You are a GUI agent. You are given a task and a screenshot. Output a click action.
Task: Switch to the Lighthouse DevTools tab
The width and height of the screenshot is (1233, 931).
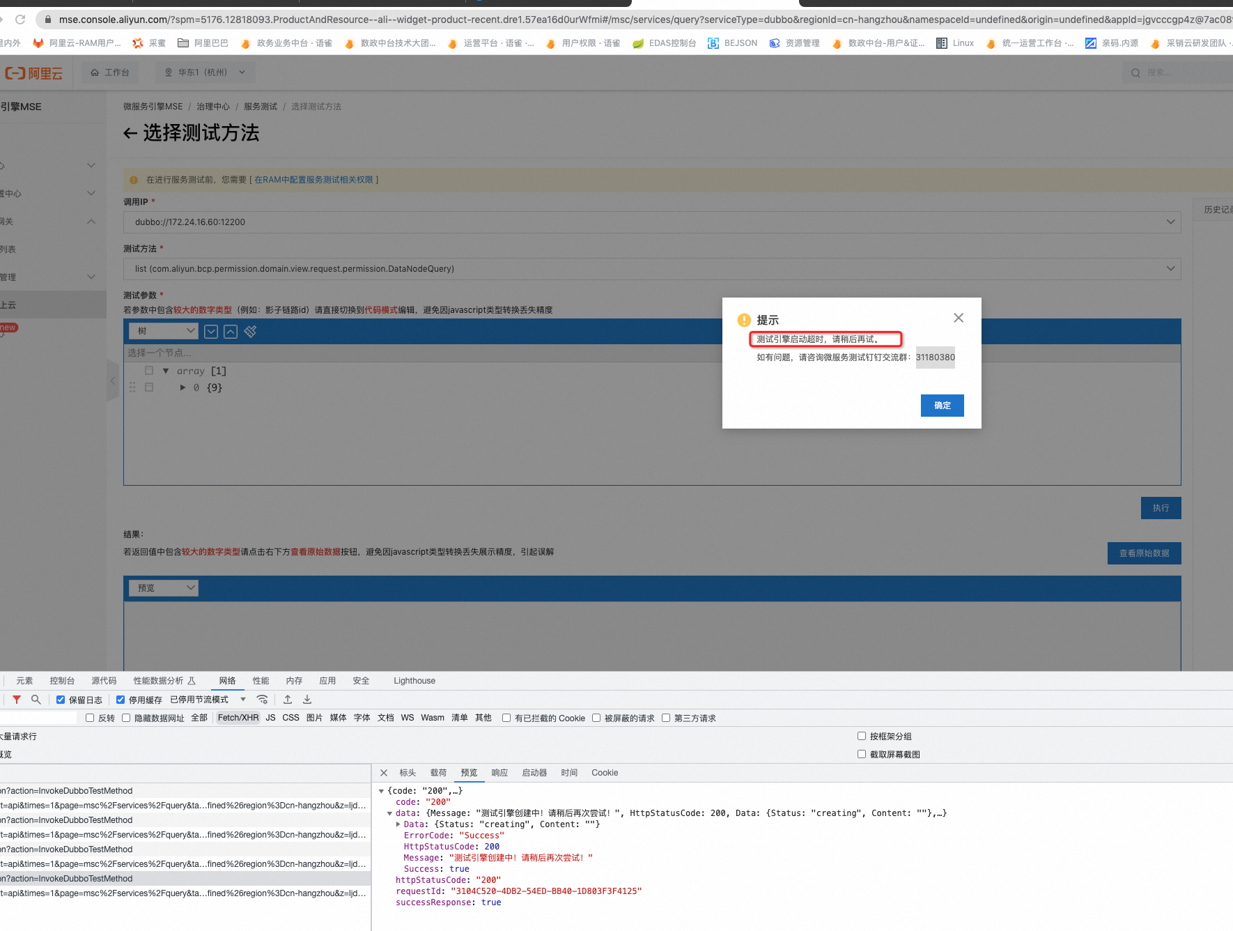[x=414, y=681]
